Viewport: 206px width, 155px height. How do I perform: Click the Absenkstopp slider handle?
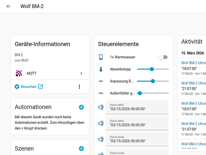(x=152, y=69)
